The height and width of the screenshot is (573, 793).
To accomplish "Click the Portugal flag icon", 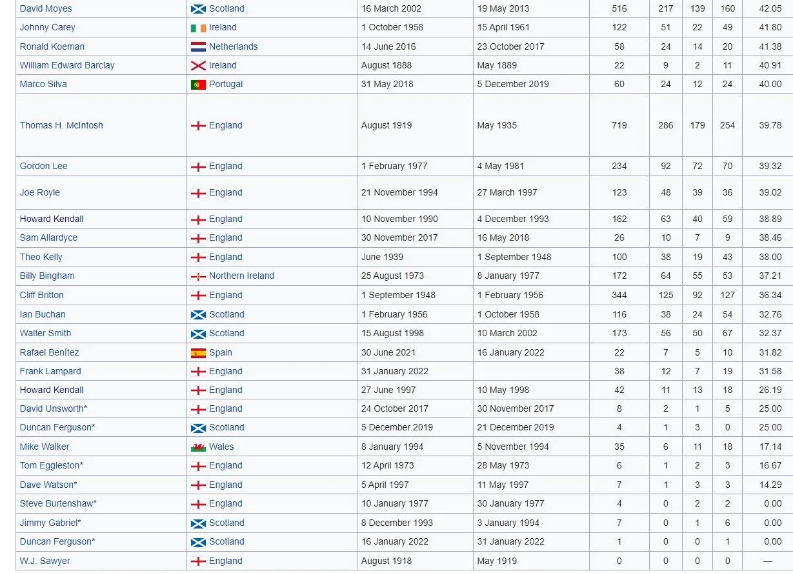I will (x=198, y=85).
